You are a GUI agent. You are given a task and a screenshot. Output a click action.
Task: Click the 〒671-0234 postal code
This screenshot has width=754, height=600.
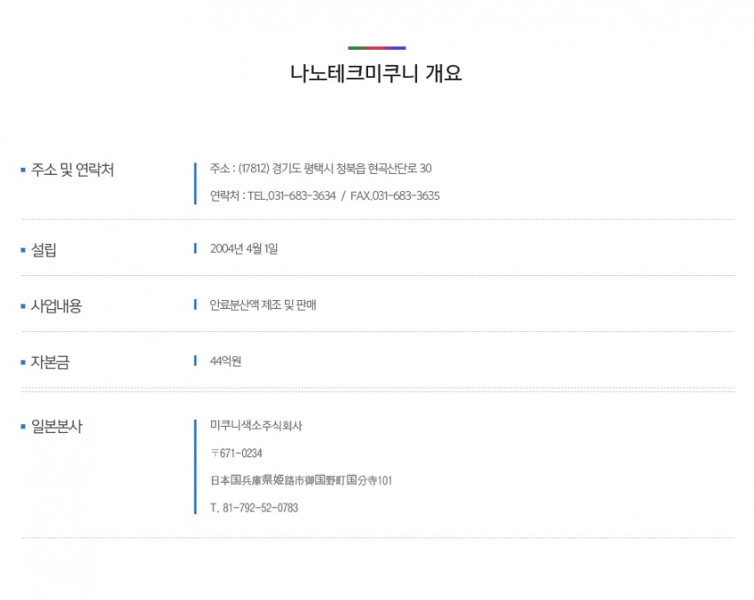(x=236, y=454)
